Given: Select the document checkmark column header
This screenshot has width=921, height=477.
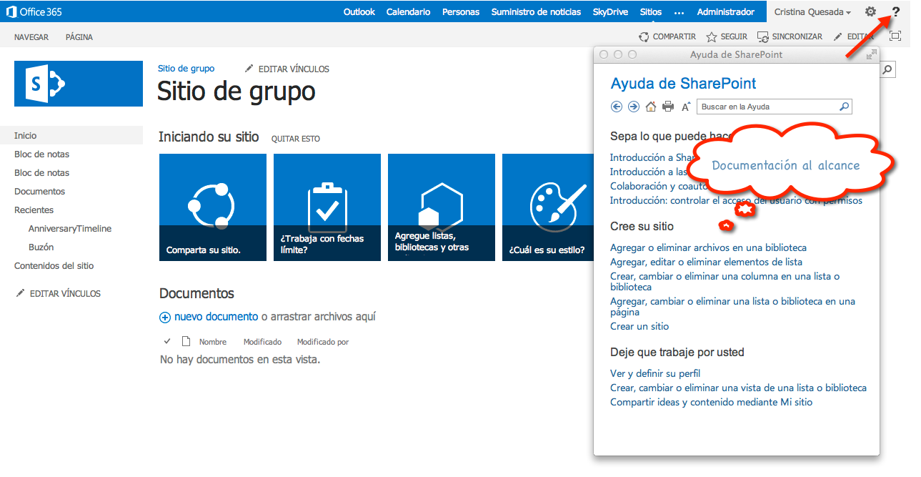Looking at the screenshot, I should [x=167, y=341].
